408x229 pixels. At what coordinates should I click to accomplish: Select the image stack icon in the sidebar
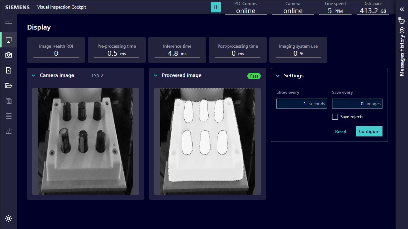(8, 101)
